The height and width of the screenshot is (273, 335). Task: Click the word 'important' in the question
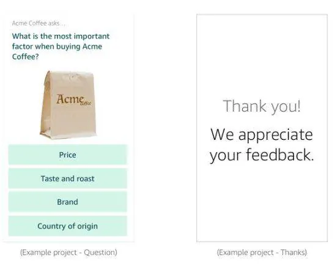92,37
